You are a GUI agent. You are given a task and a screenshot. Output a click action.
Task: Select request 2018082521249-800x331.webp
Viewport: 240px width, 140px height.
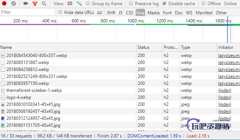(37, 76)
